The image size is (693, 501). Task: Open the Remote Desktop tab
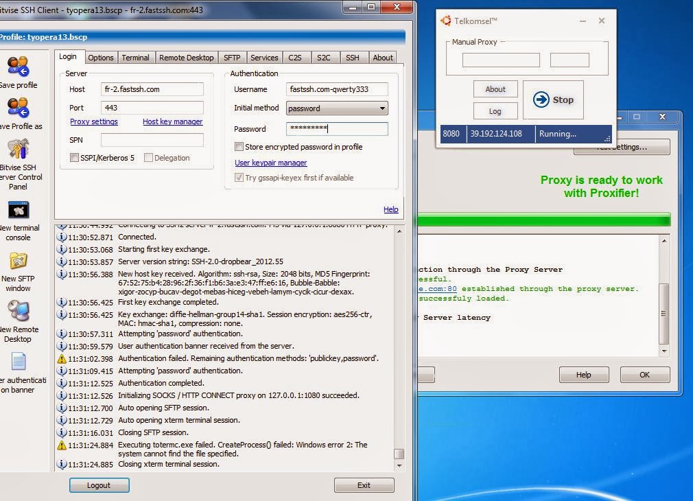pyautogui.click(x=186, y=58)
